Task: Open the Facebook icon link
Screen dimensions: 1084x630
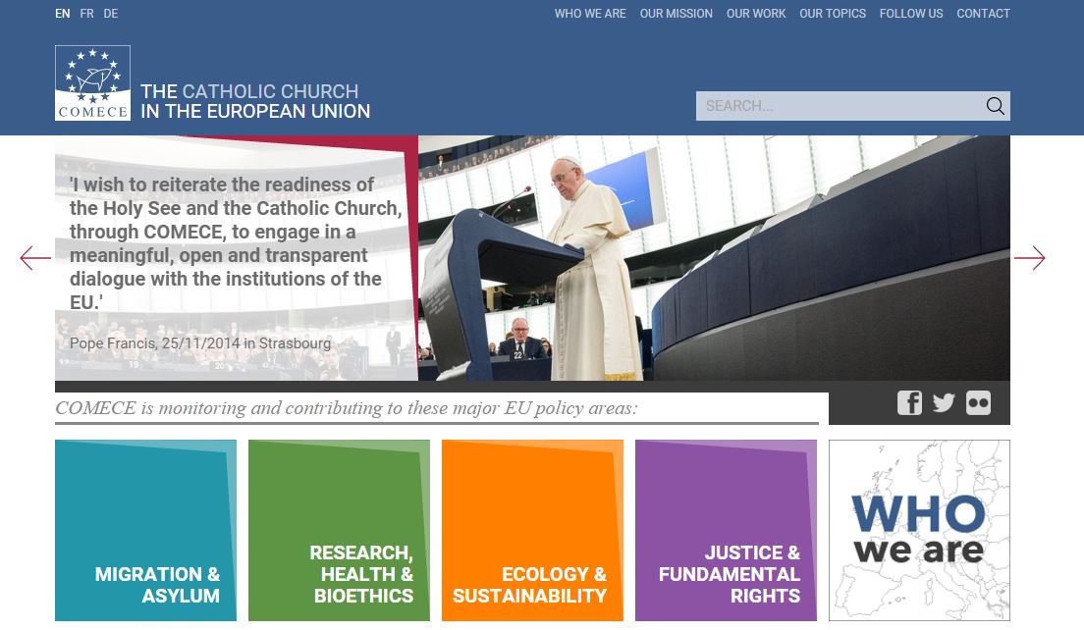Action: tap(909, 402)
